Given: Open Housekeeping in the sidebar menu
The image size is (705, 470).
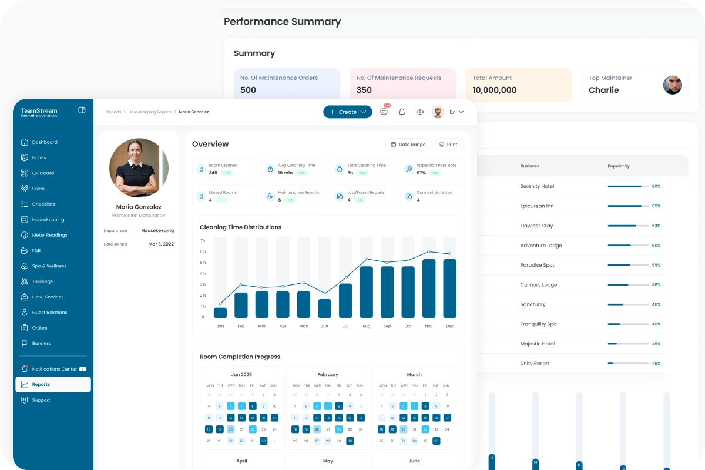Looking at the screenshot, I should (48, 220).
